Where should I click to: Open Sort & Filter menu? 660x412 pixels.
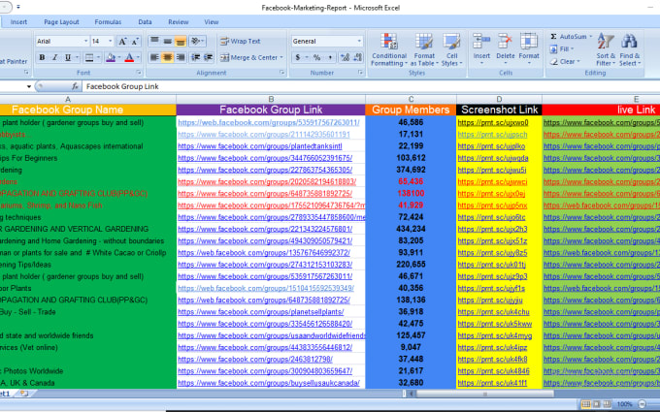(x=606, y=49)
